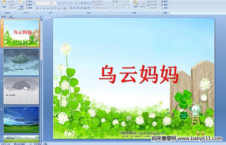Expand the Select dropdown in the editing group
The height and width of the screenshot is (145, 226).
(165, 8)
